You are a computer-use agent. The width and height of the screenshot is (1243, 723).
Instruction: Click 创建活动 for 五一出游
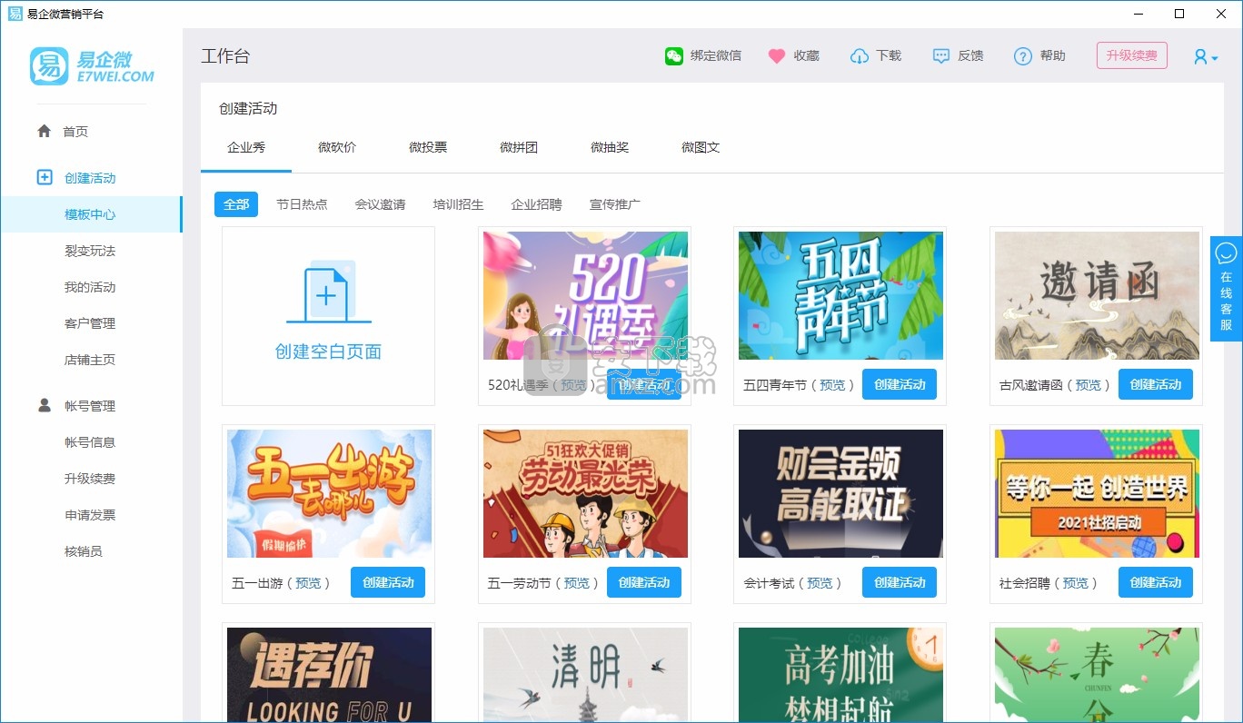(x=388, y=582)
